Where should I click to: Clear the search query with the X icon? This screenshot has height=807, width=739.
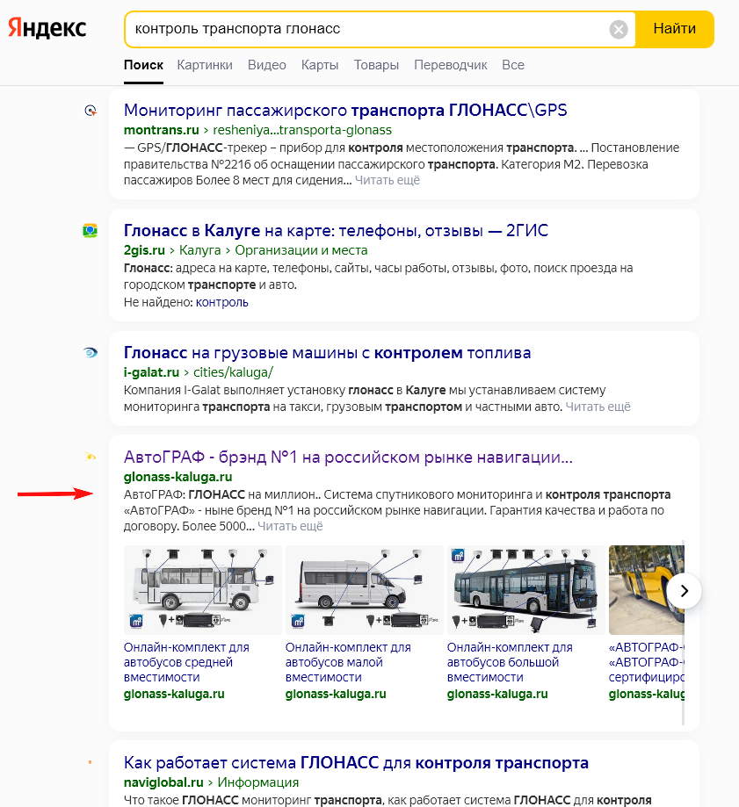pos(618,28)
